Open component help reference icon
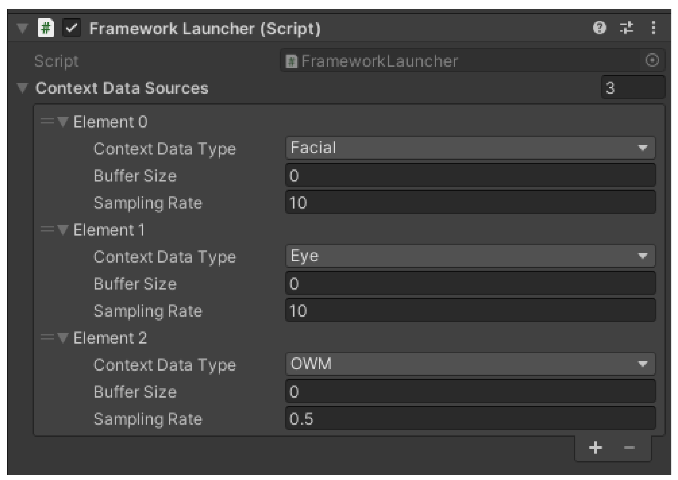This screenshot has width=678, height=480. pos(599,28)
